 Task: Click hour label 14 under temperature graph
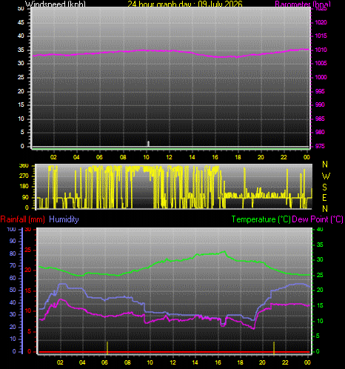[195, 362]
